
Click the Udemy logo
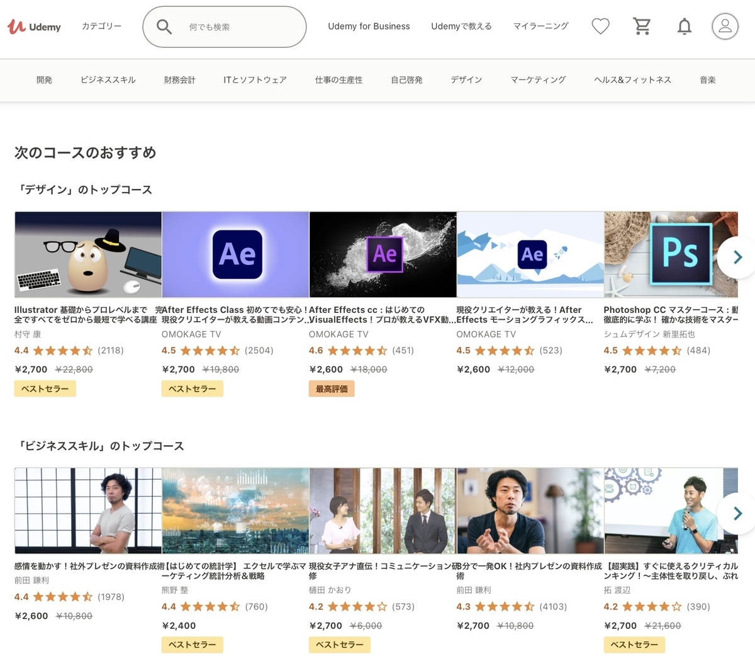pyautogui.click(x=35, y=26)
